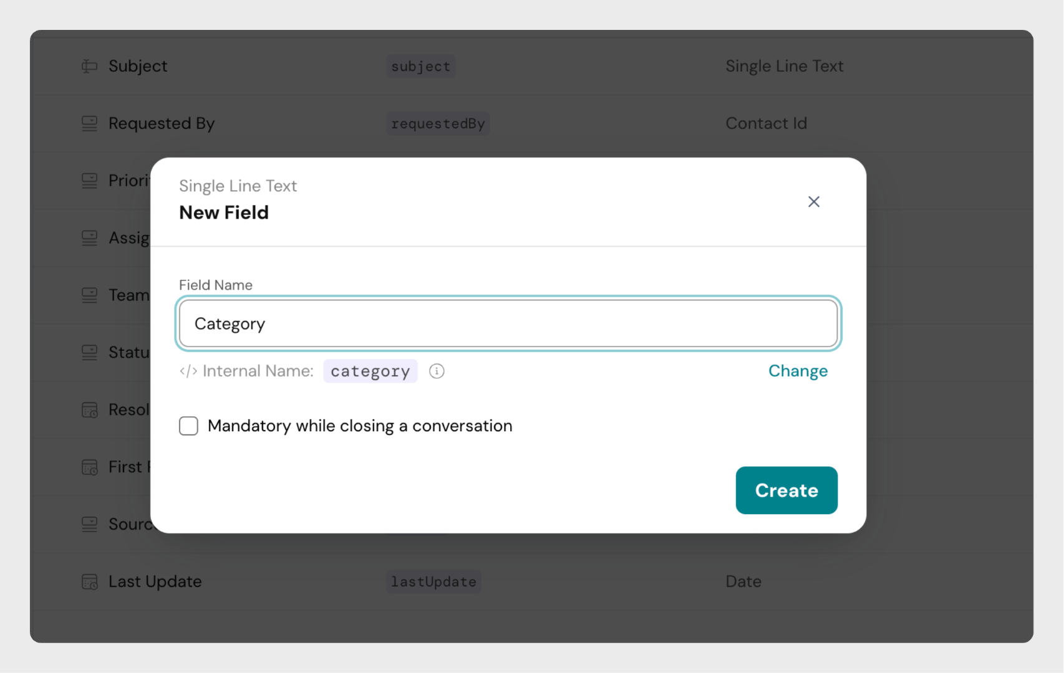Click the Team row icon
The height and width of the screenshot is (673, 1064).
coord(90,295)
